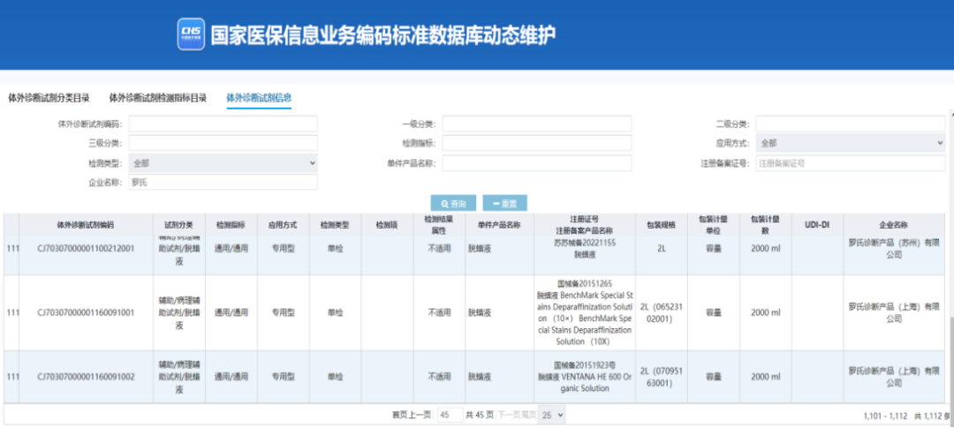
Task: Click the CHS logo icon in header
Action: pos(190,33)
